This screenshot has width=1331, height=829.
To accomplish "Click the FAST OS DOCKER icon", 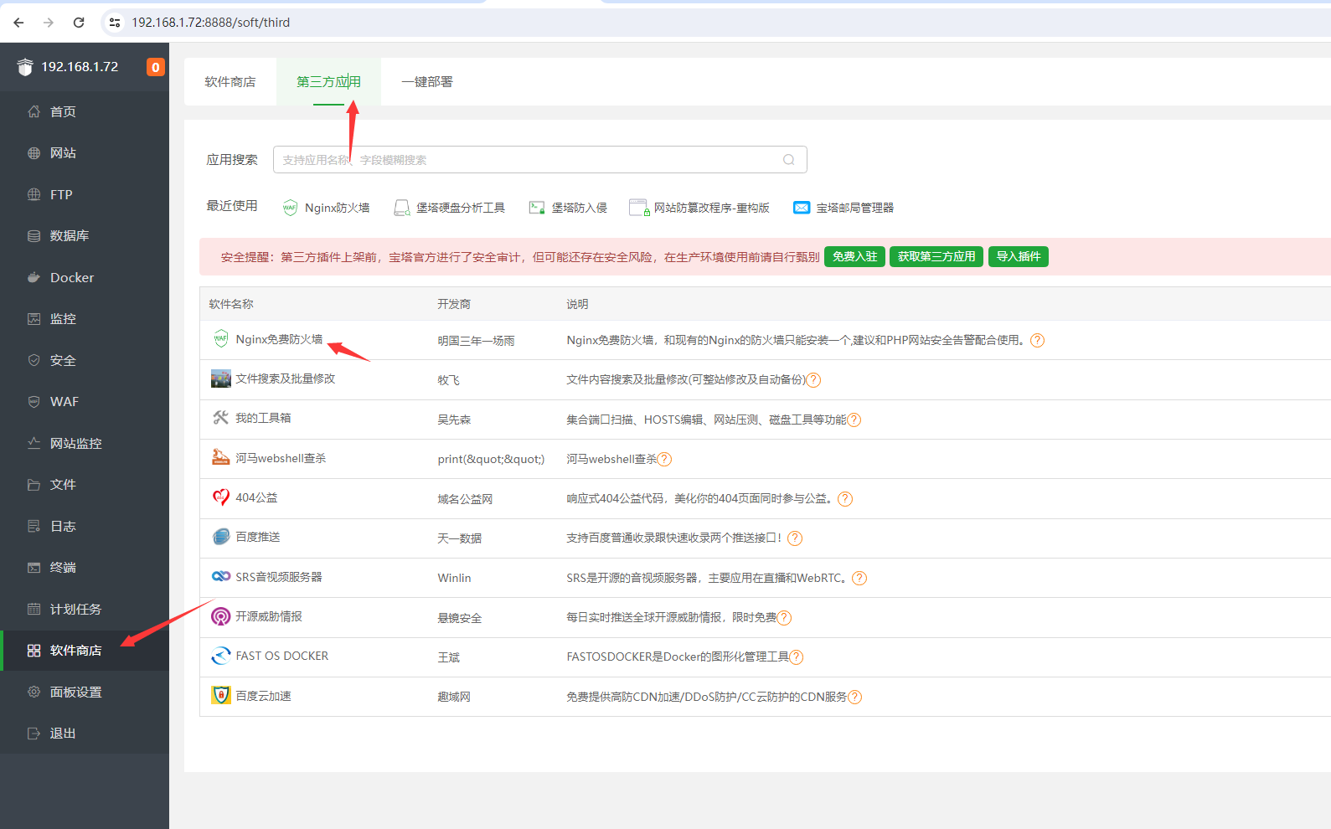I will 221,656.
